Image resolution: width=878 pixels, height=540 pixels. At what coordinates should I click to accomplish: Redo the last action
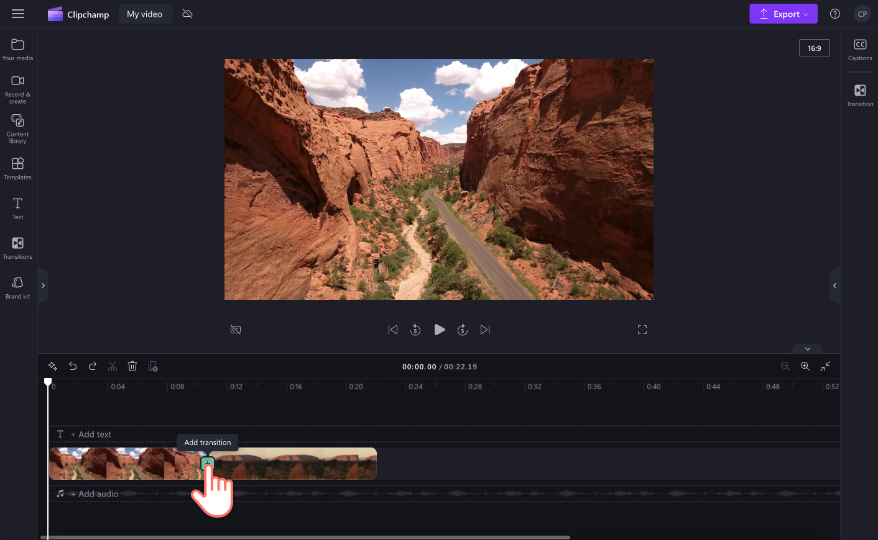pos(93,366)
